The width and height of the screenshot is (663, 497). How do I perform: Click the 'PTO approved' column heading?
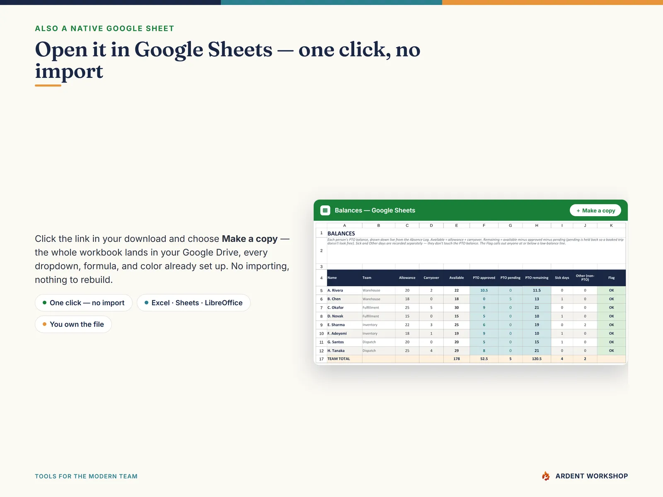[x=484, y=278]
